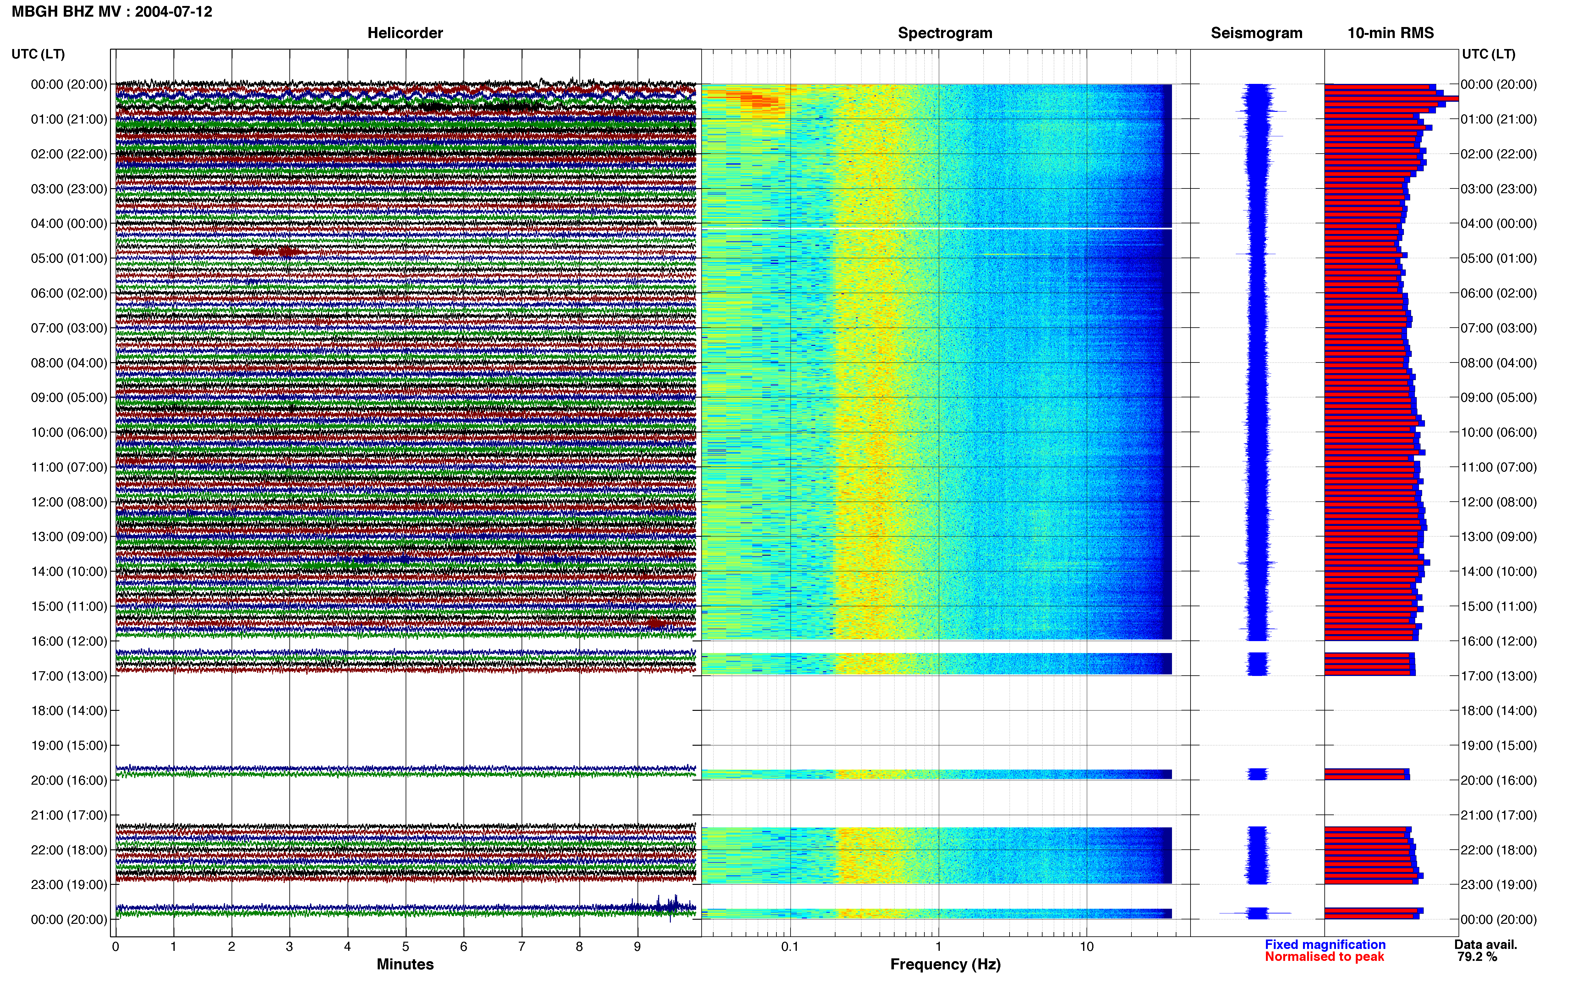This screenshot has height=986, width=1577.
Task: Click the left 'UTC (LT)' axis label
Action: point(38,54)
